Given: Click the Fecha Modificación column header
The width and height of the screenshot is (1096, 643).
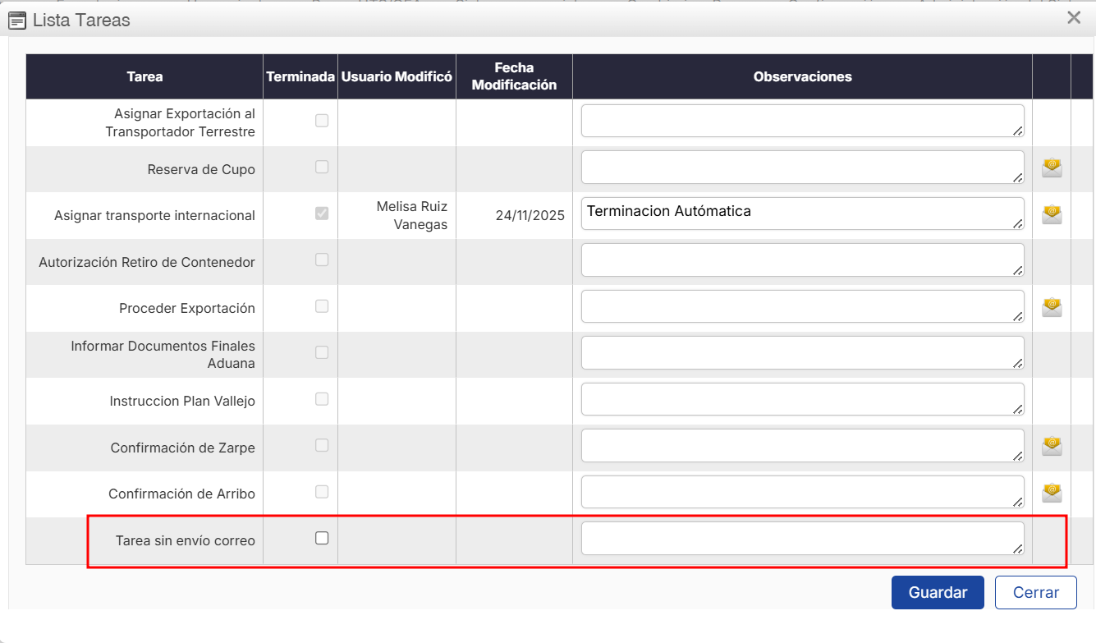Looking at the screenshot, I should [x=514, y=76].
